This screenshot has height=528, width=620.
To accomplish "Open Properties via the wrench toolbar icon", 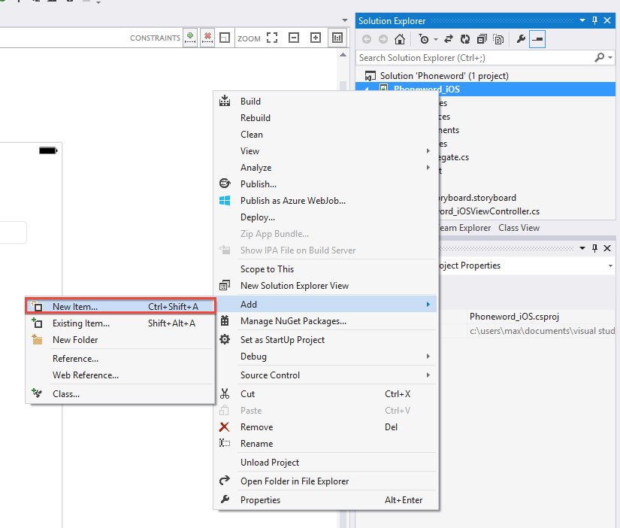I will tap(520, 39).
